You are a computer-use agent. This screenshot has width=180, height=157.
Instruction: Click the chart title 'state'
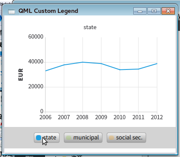click(90, 27)
